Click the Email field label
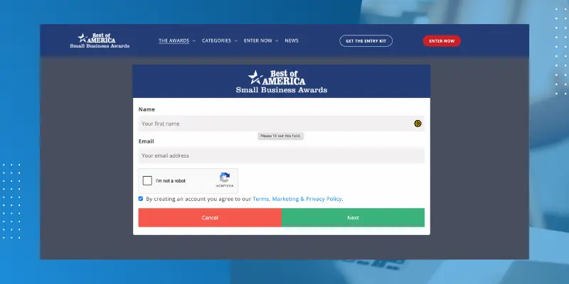The height and width of the screenshot is (284, 569). click(147, 141)
